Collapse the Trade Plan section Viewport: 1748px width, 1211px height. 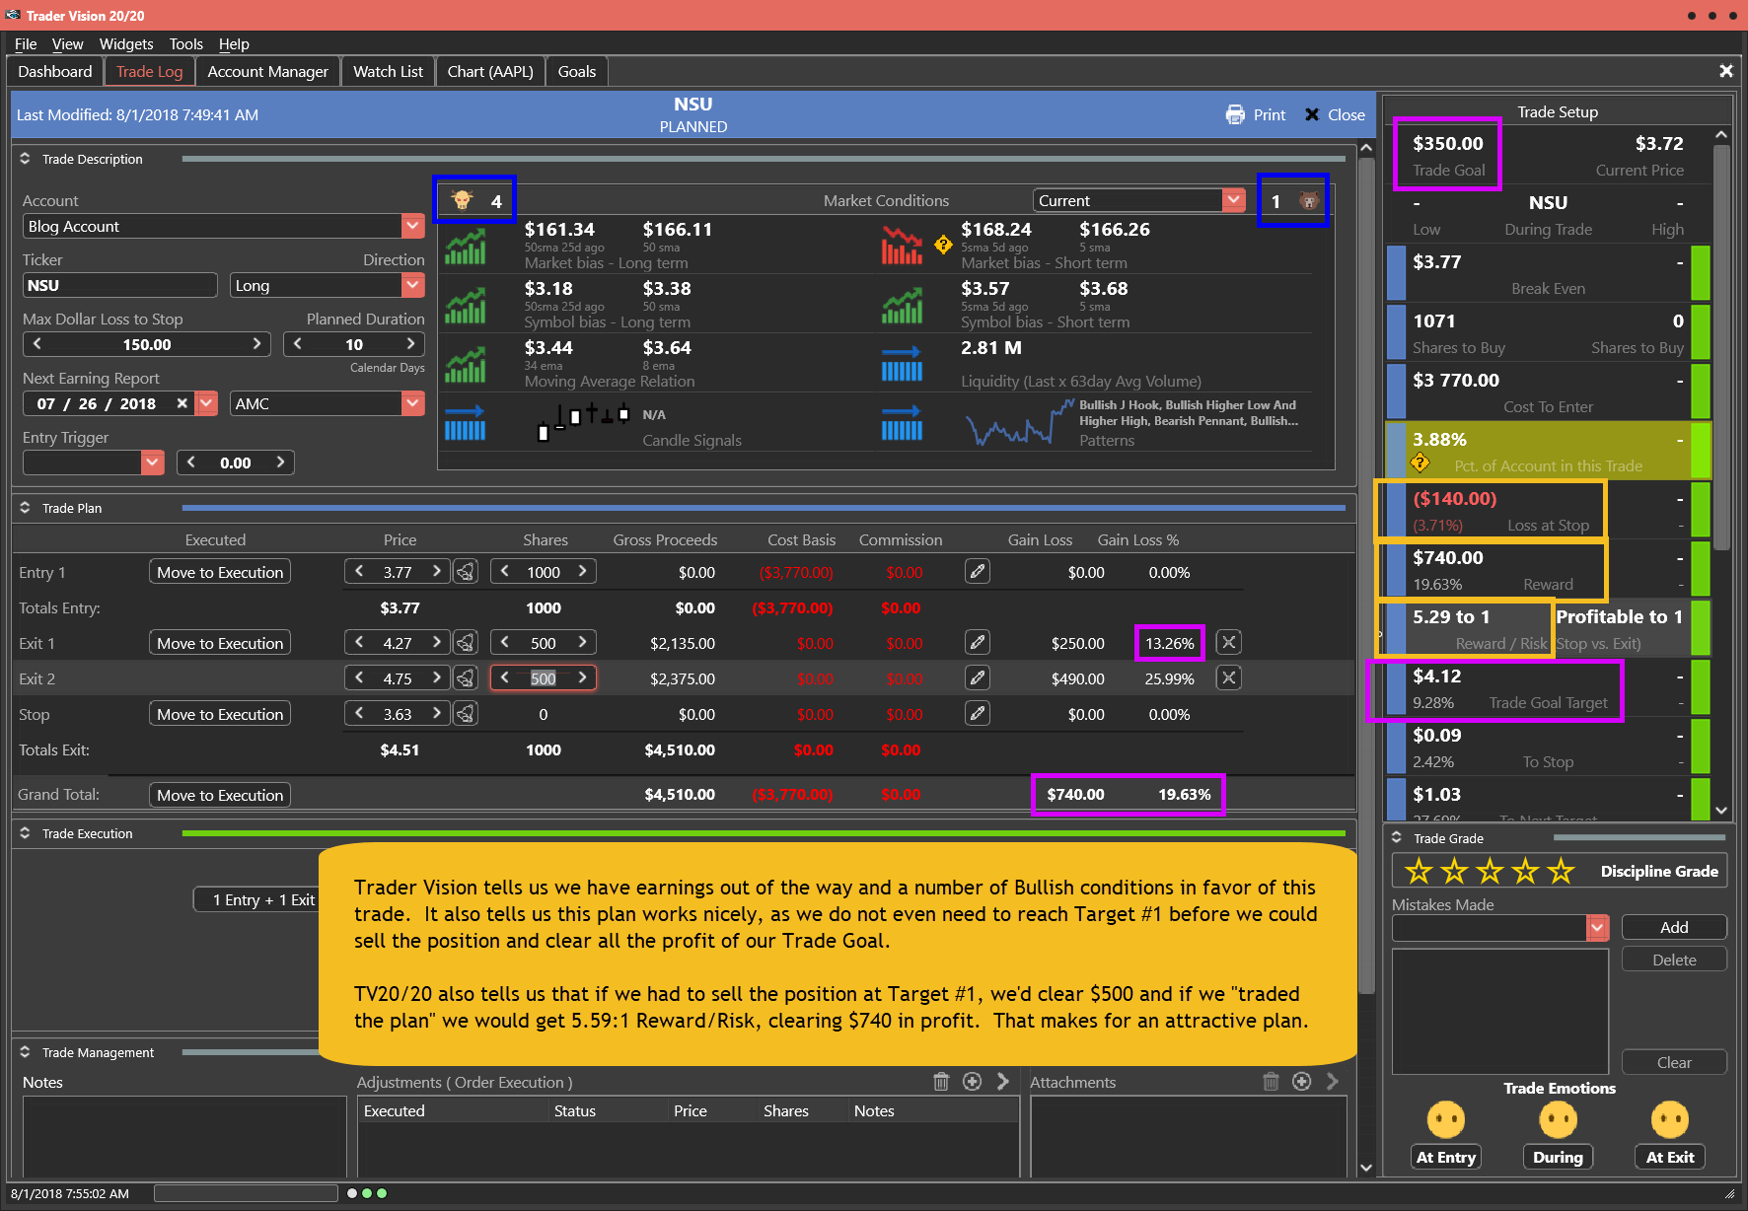25,508
